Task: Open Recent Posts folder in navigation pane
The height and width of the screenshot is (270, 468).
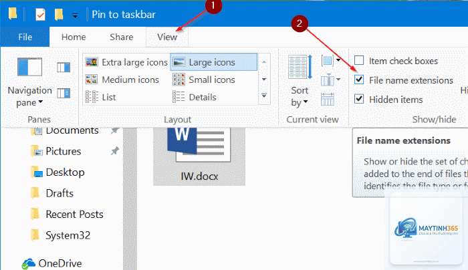Action: tap(74, 215)
